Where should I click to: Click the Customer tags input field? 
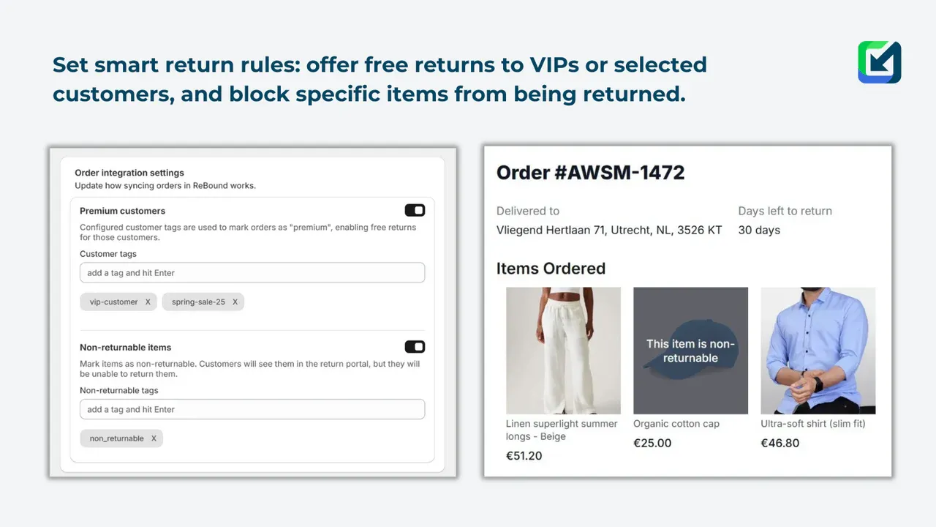pyautogui.click(x=252, y=273)
